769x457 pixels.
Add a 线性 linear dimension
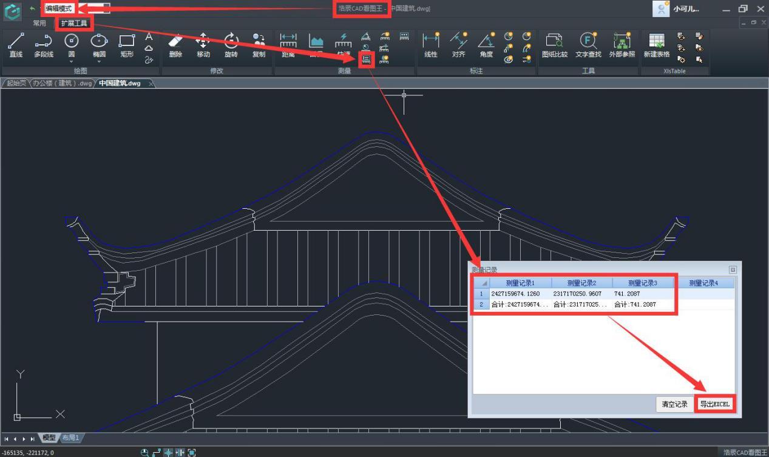[x=431, y=46]
